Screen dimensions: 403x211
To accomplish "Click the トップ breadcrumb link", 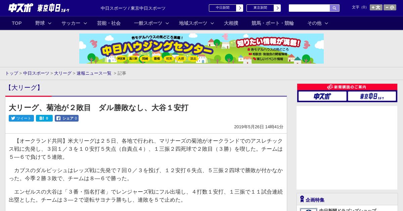I will [x=12, y=73].
